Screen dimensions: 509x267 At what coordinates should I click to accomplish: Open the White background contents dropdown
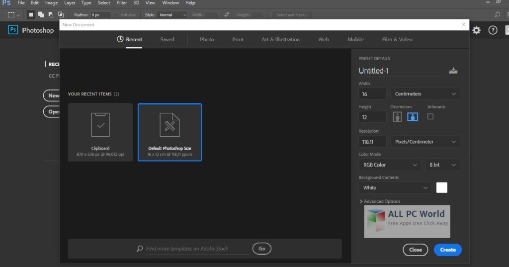tap(395, 188)
